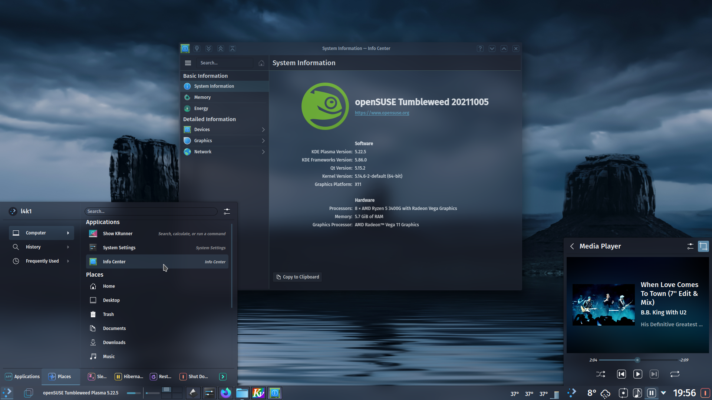This screenshot has height=400, width=712.
Task: Switch to Places tab in launcher
Action: tap(60, 377)
